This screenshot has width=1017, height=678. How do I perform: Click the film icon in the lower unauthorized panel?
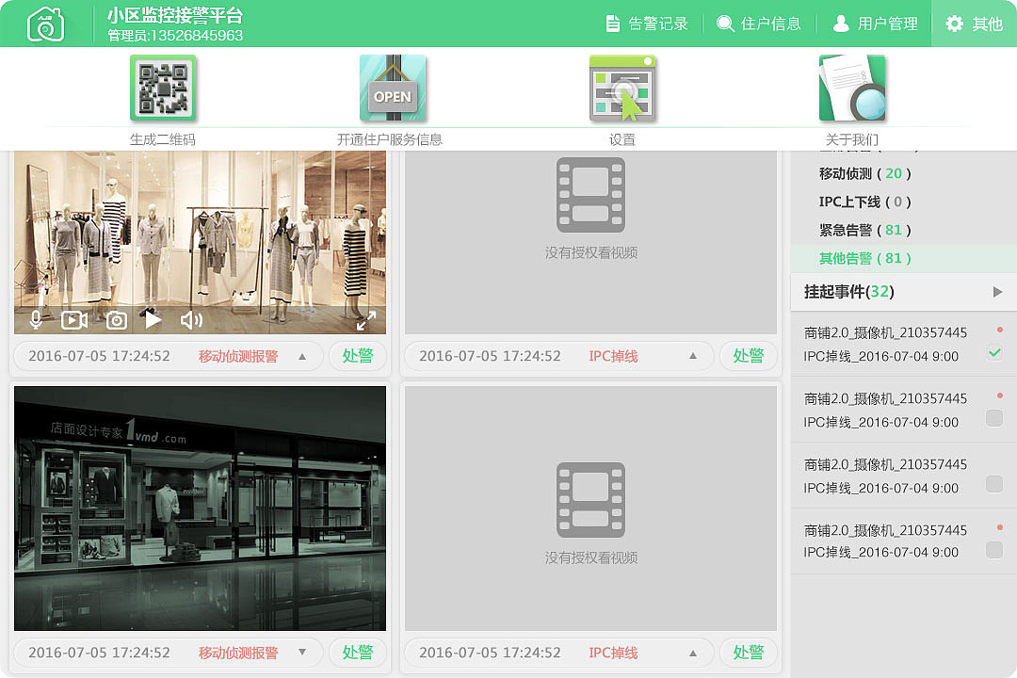coord(590,500)
